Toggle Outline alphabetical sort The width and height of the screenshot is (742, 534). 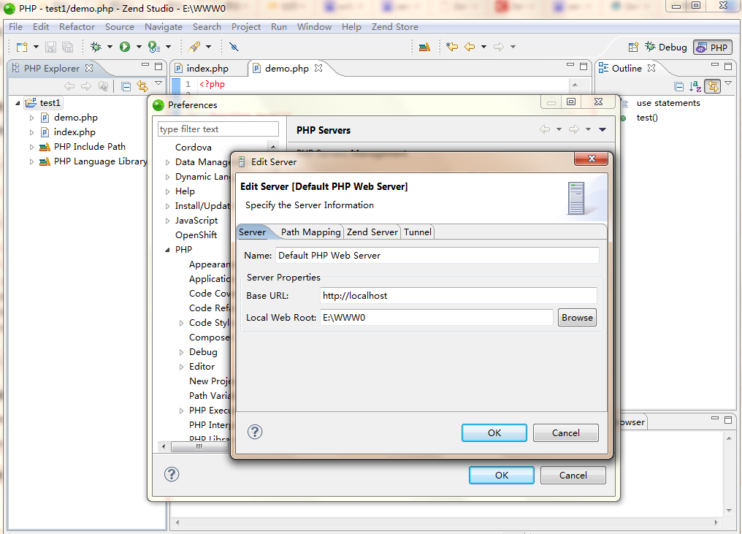(695, 87)
